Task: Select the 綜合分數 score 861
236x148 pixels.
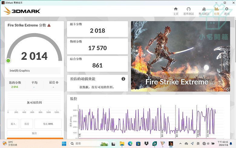Action: pyautogui.click(x=97, y=66)
